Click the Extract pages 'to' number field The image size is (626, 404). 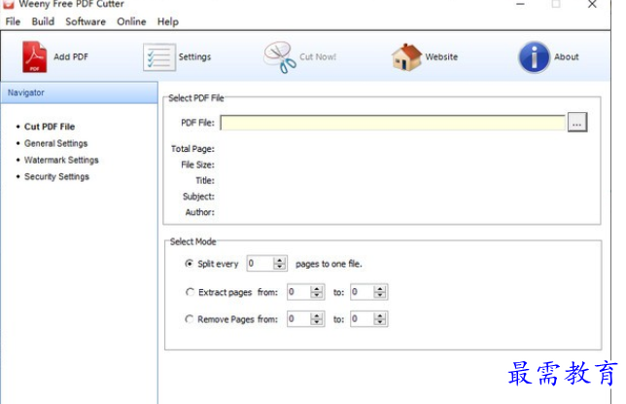[363, 292]
